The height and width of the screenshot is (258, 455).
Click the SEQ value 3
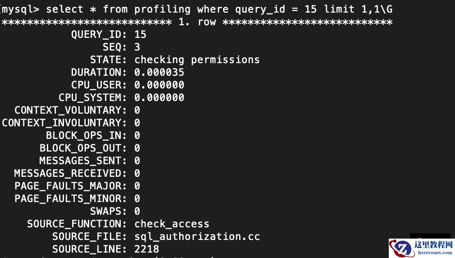click(137, 47)
